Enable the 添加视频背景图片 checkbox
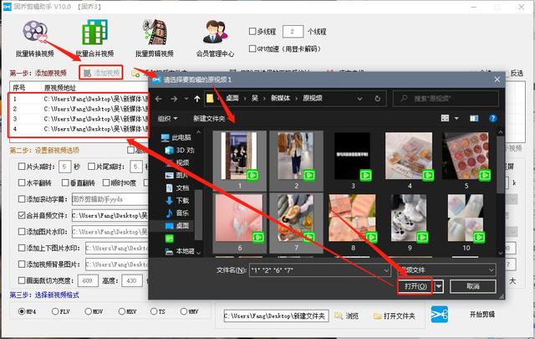Viewport: 535px width, 339px height. [x=22, y=265]
